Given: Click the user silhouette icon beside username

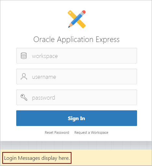Looking at the screenshot, I should click(x=24, y=76).
